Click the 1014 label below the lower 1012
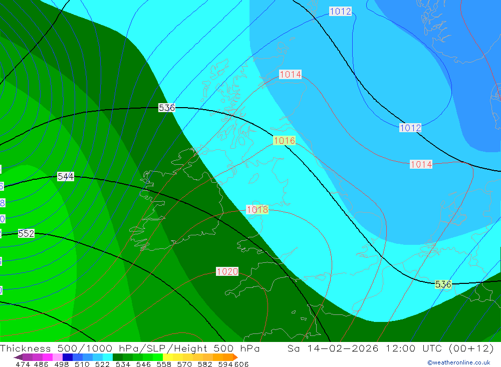Image resolution: width=501 pixels, height=367 pixels. (421, 164)
